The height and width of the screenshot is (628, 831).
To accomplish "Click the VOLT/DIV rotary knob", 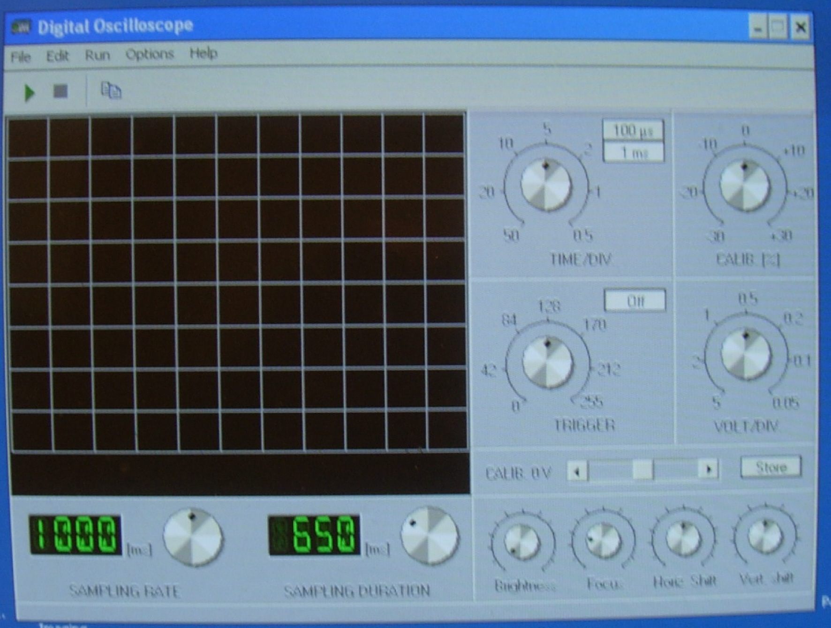I will pos(746,354).
